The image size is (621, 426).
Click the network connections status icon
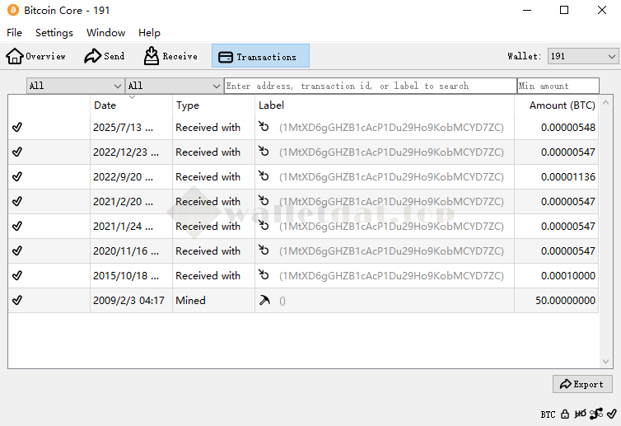pyautogui.click(x=596, y=414)
